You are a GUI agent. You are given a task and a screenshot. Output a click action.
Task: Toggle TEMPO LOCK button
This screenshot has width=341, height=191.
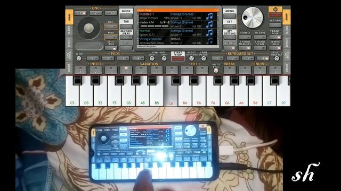tap(275, 48)
